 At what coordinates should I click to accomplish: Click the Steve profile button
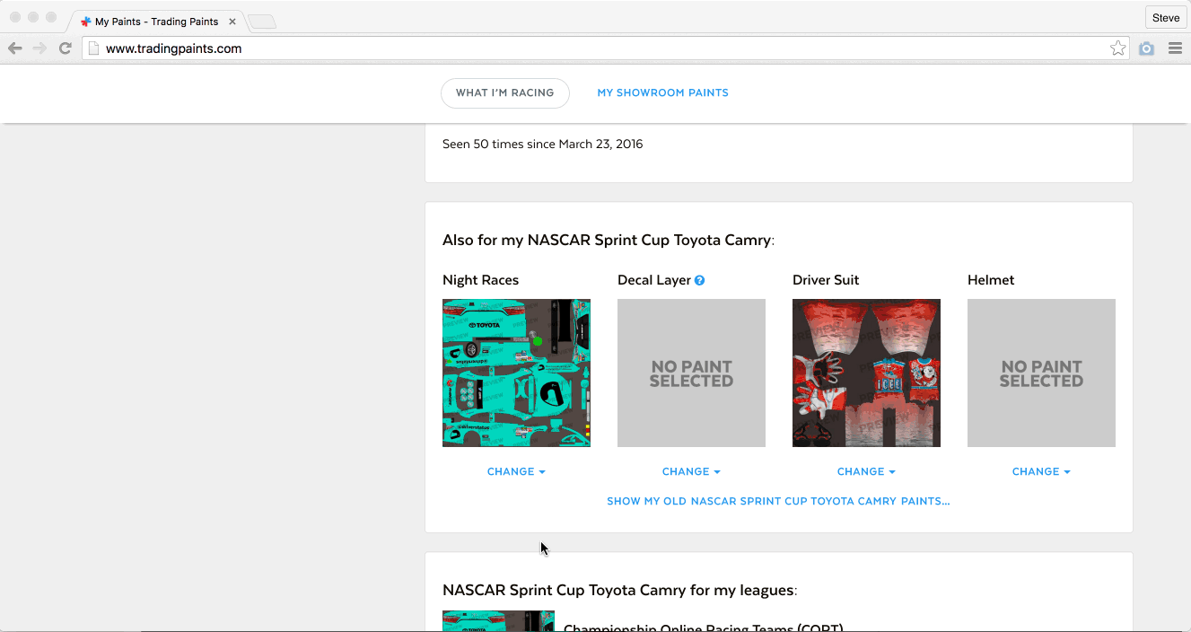(1166, 18)
